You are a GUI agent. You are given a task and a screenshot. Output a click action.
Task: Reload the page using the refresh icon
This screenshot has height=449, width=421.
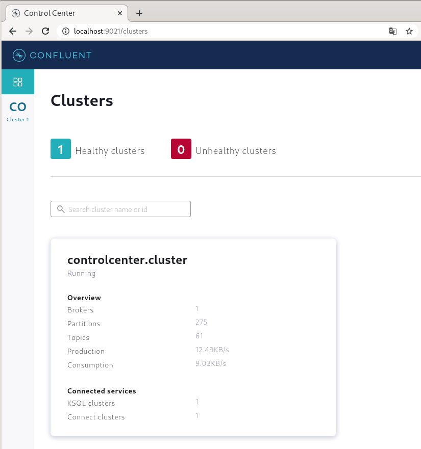tap(45, 31)
